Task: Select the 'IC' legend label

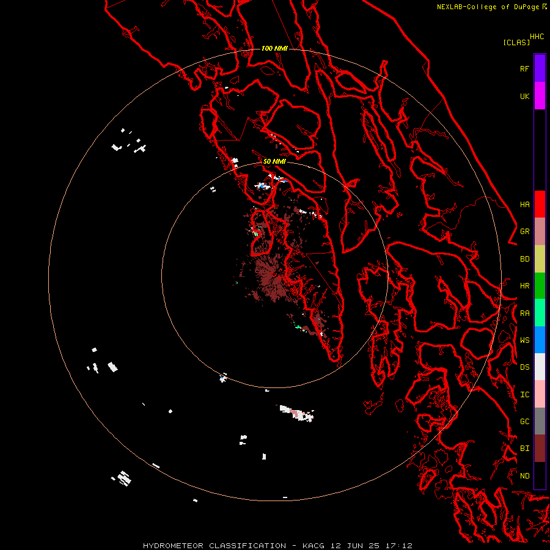Action: pyautogui.click(x=524, y=395)
